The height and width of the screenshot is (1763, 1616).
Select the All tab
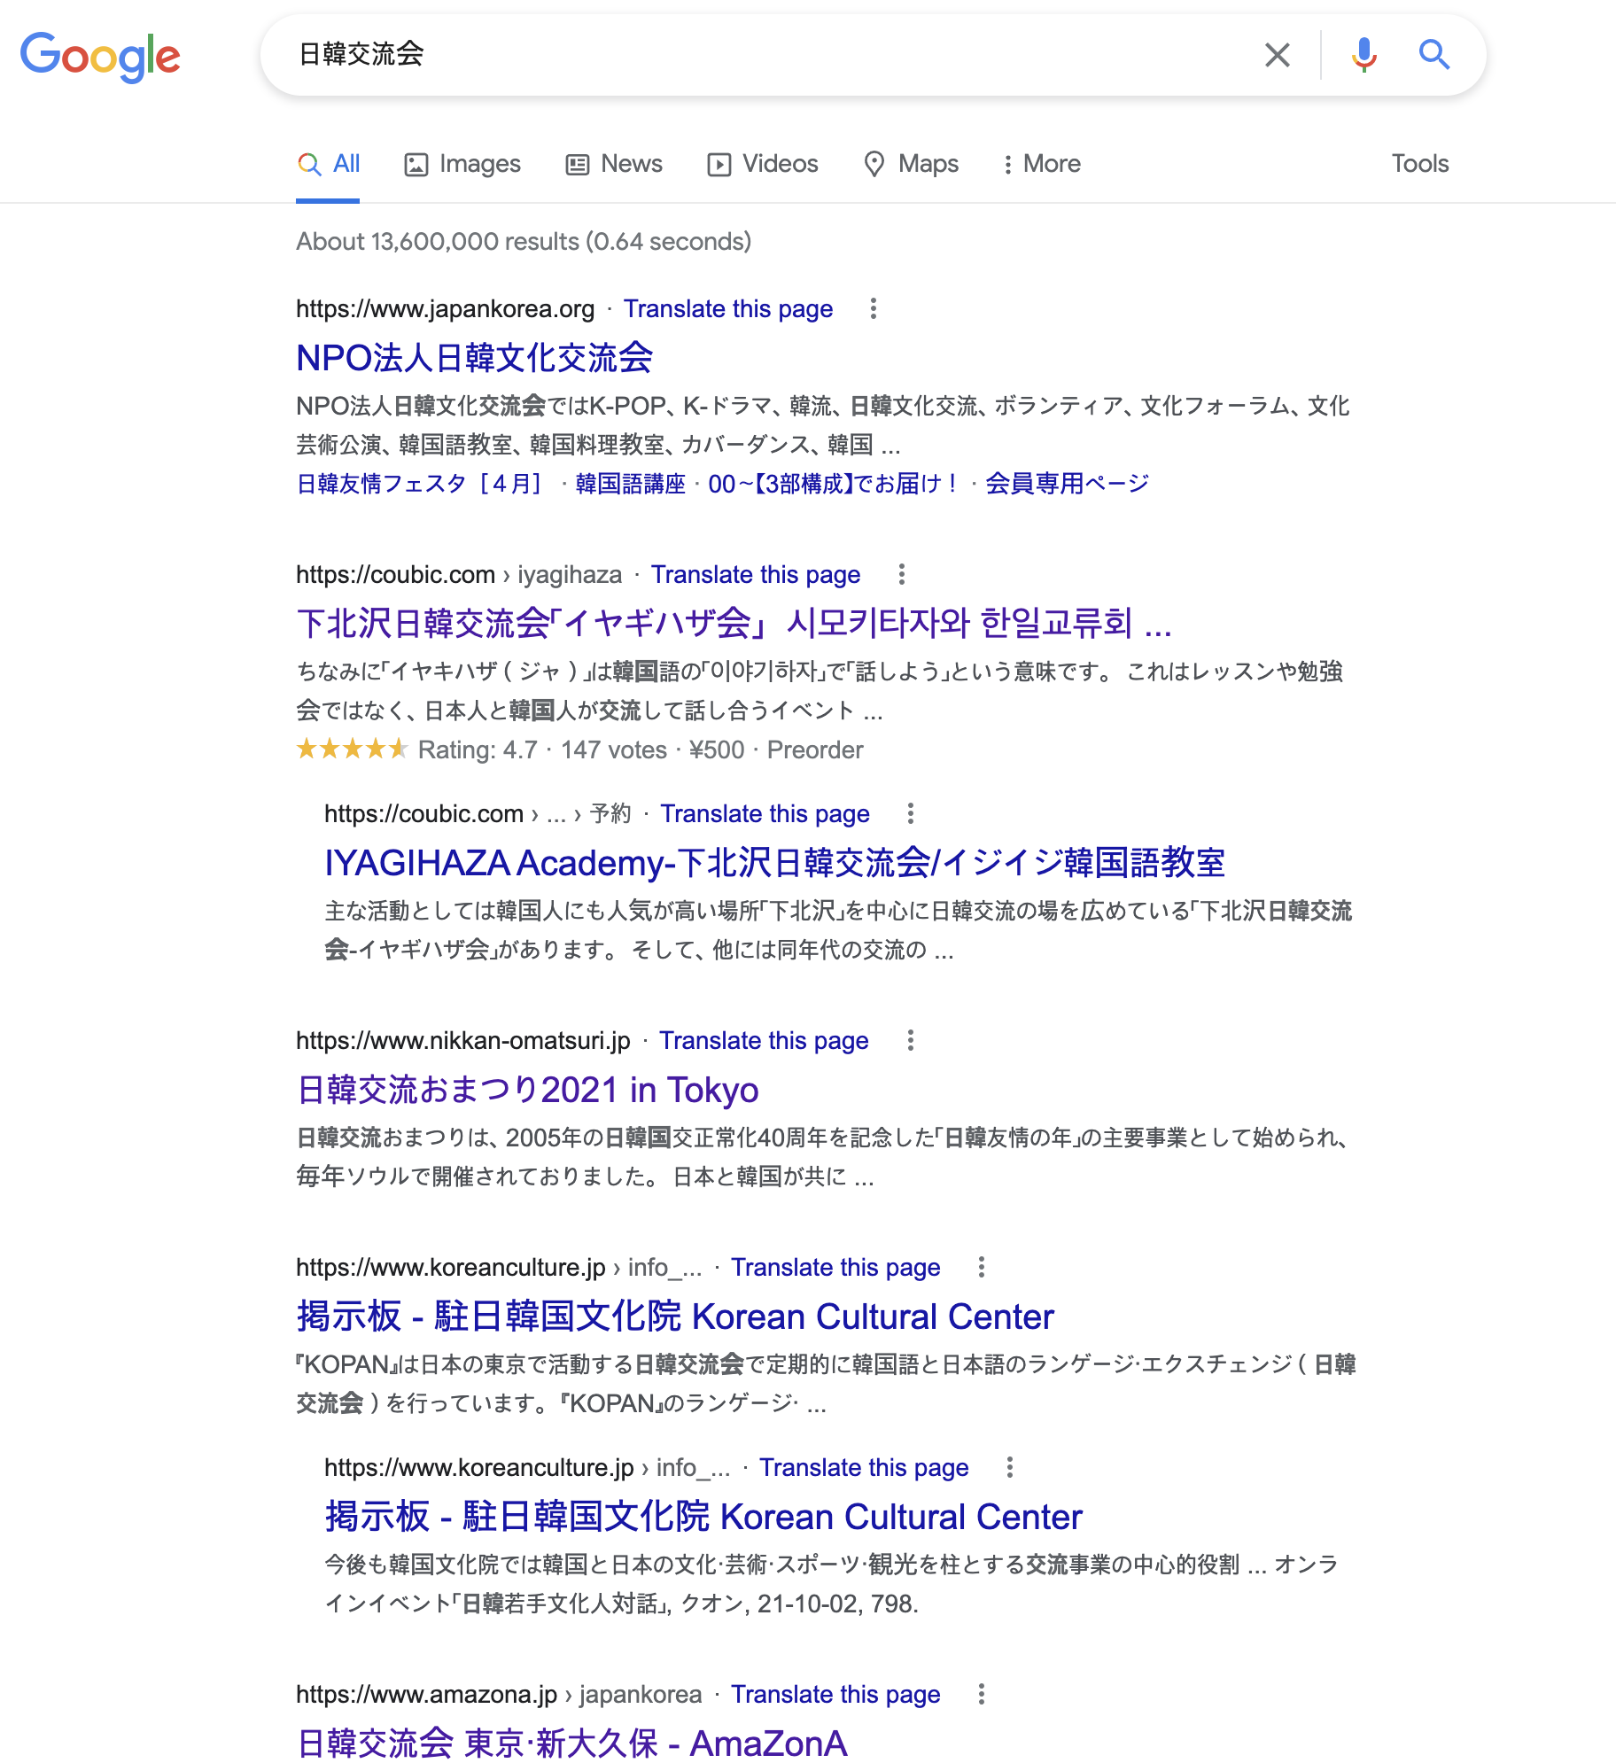point(328,164)
